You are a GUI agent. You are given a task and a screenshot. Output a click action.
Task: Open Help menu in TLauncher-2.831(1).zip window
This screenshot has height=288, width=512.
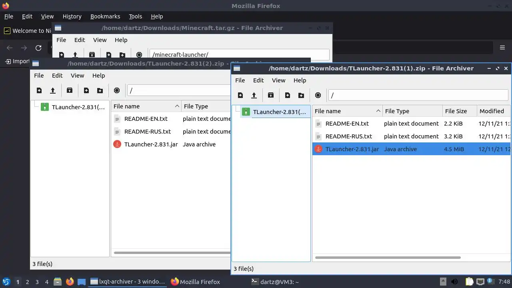300,80
